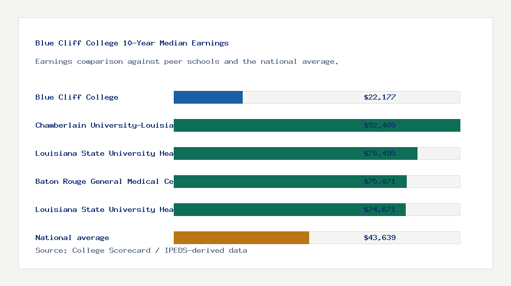Select the National average label

click(72, 238)
